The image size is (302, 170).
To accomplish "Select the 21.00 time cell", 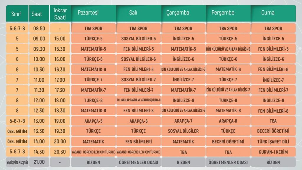I will point(39,162).
